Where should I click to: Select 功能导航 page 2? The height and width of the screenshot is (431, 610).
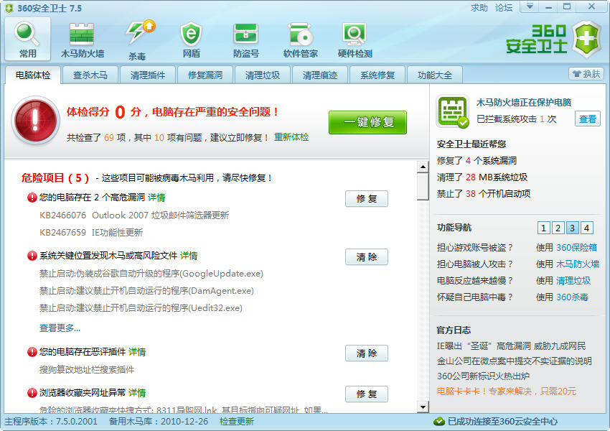(558, 228)
